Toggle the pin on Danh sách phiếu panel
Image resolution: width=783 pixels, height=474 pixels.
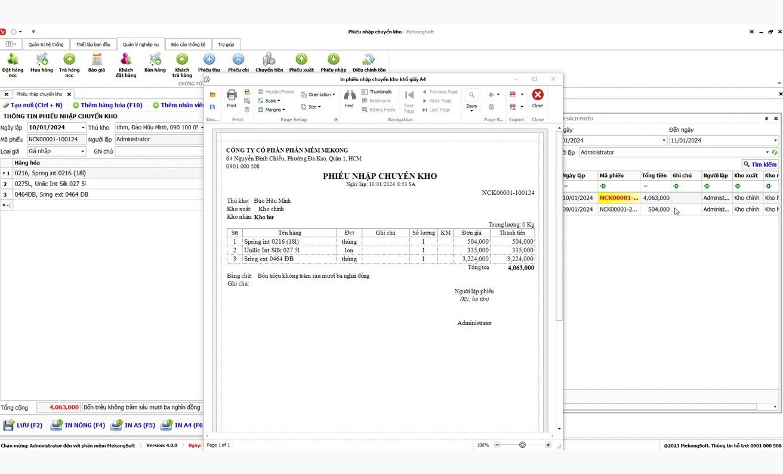[766, 119]
